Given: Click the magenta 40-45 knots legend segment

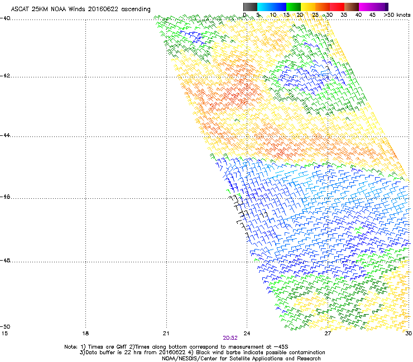Looking at the screenshot, I should point(366,7).
